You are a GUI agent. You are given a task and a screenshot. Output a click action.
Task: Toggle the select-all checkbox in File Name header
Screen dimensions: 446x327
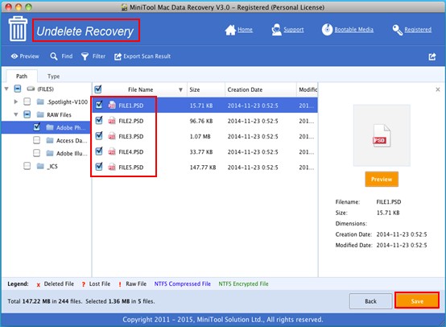click(x=98, y=89)
